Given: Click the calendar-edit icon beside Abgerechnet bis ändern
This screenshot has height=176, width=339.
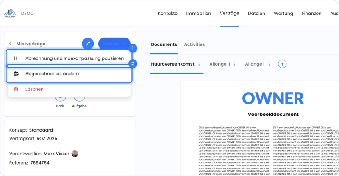Looking at the screenshot, I should [x=17, y=74].
